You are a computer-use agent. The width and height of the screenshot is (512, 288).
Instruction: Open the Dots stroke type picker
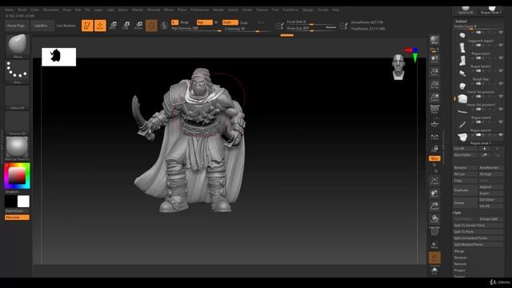tap(18, 71)
